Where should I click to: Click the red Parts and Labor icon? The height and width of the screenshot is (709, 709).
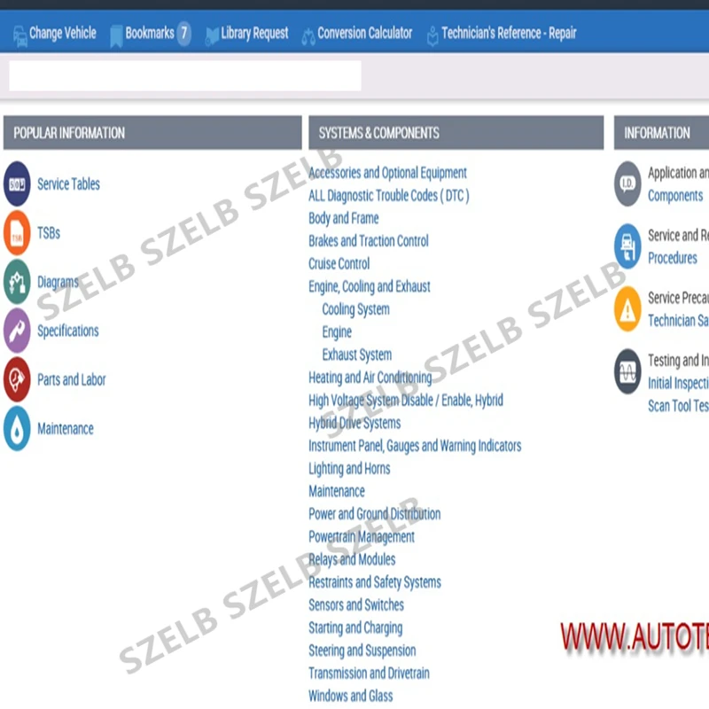click(x=17, y=379)
